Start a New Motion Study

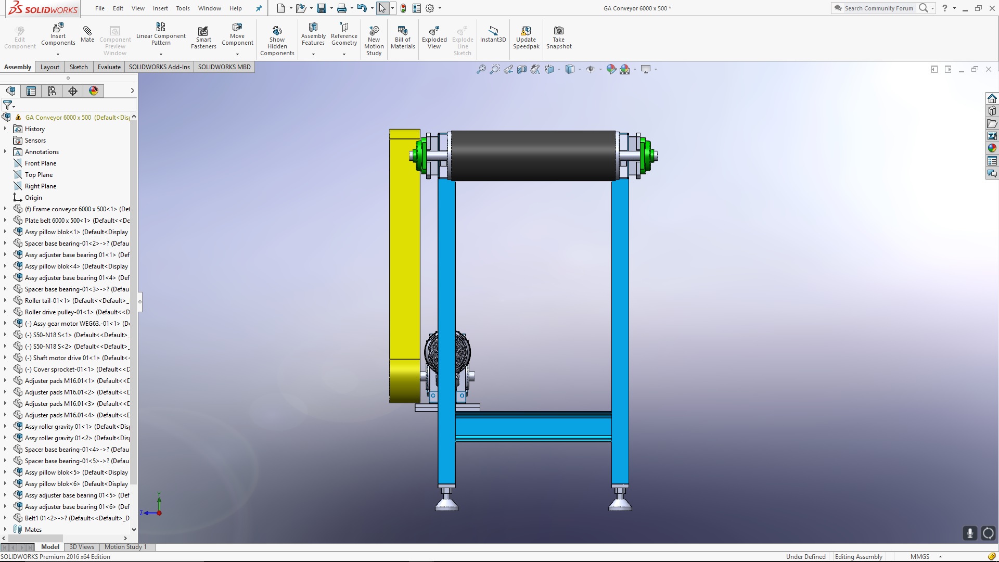point(374,41)
